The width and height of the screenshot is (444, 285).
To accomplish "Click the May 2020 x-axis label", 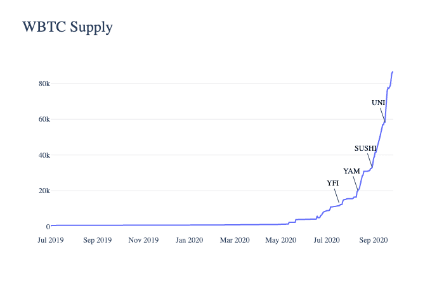I will point(280,240).
